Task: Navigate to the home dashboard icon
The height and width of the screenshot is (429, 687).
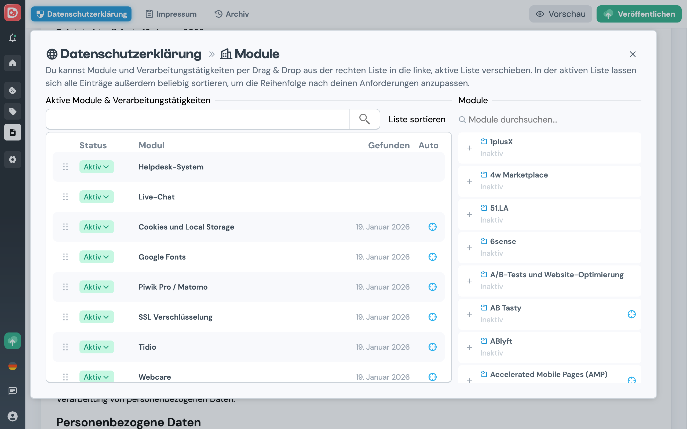Action: [13, 63]
